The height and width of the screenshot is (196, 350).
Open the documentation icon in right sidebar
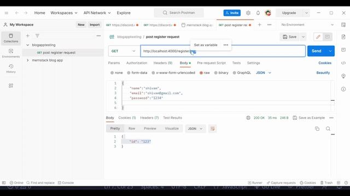[x=343, y=36]
